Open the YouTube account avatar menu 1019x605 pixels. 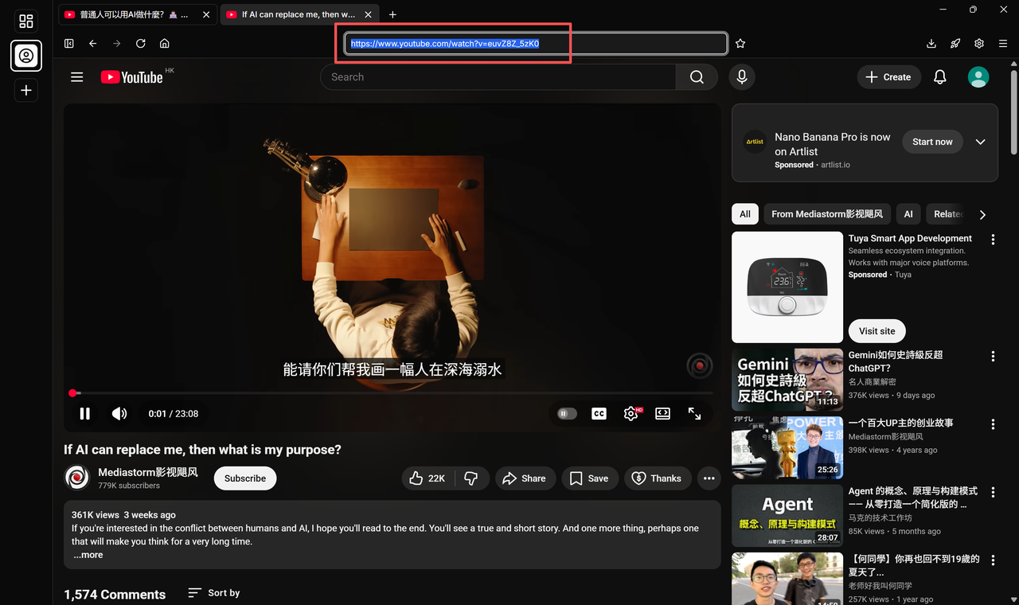click(x=978, y=77)
